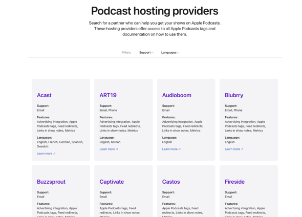The width and height of the screenshot is (302, 217).
Task: Open the Support filter dropdown
Action: click(x=146, y=53)
